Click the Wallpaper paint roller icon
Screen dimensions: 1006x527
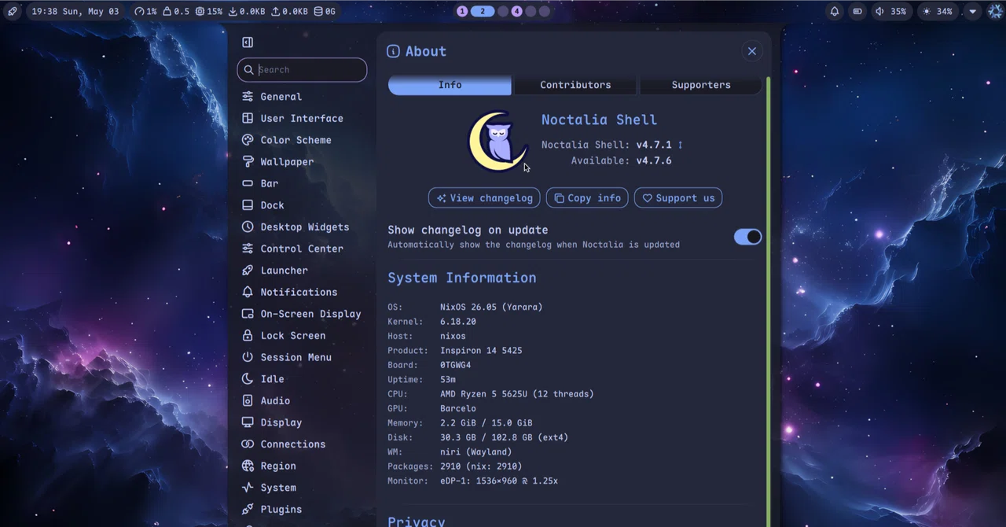coord(248,161)
